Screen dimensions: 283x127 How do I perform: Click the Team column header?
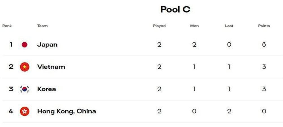tap(42, 26)
